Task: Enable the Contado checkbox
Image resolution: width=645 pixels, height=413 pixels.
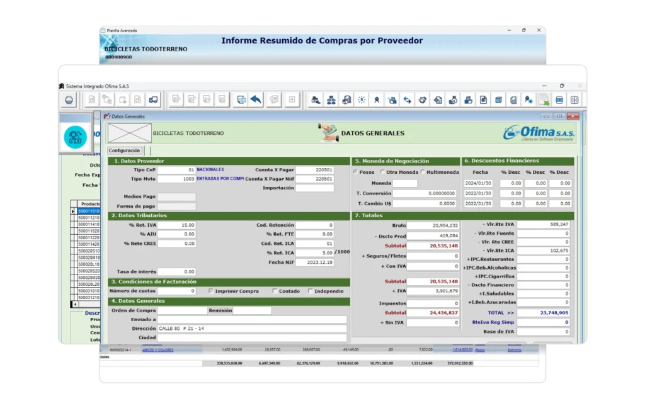Action: [275, 291]
